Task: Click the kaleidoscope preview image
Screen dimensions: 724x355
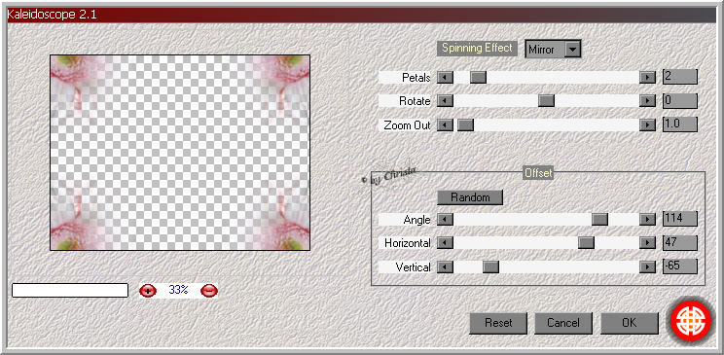Action: click(180, 153)
